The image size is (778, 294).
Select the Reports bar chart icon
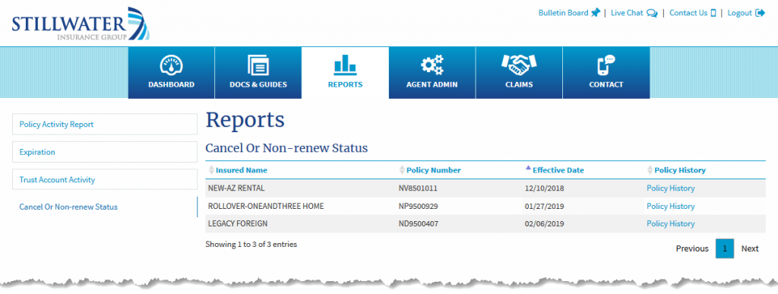[345, 65]
